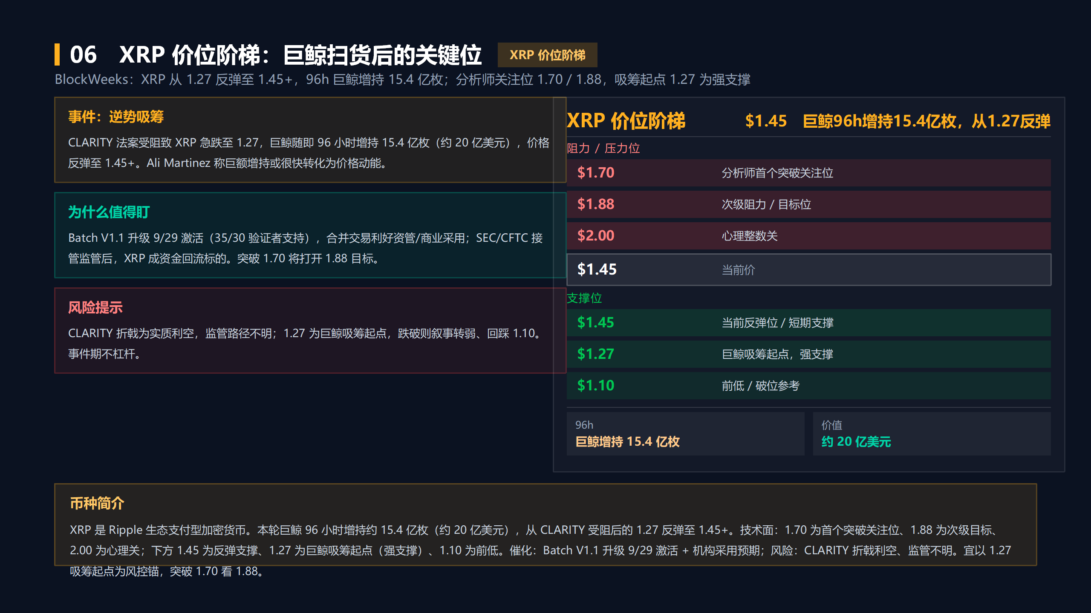
Task: Select the $1.88 次级阻力 row
Action: 808,204
